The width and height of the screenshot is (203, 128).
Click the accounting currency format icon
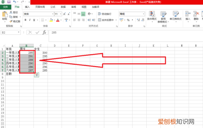[121, 20]
